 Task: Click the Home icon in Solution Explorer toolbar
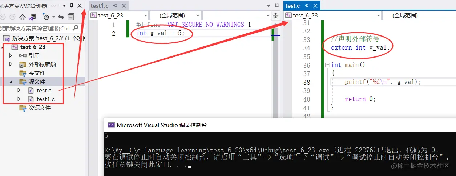(23, 17)
